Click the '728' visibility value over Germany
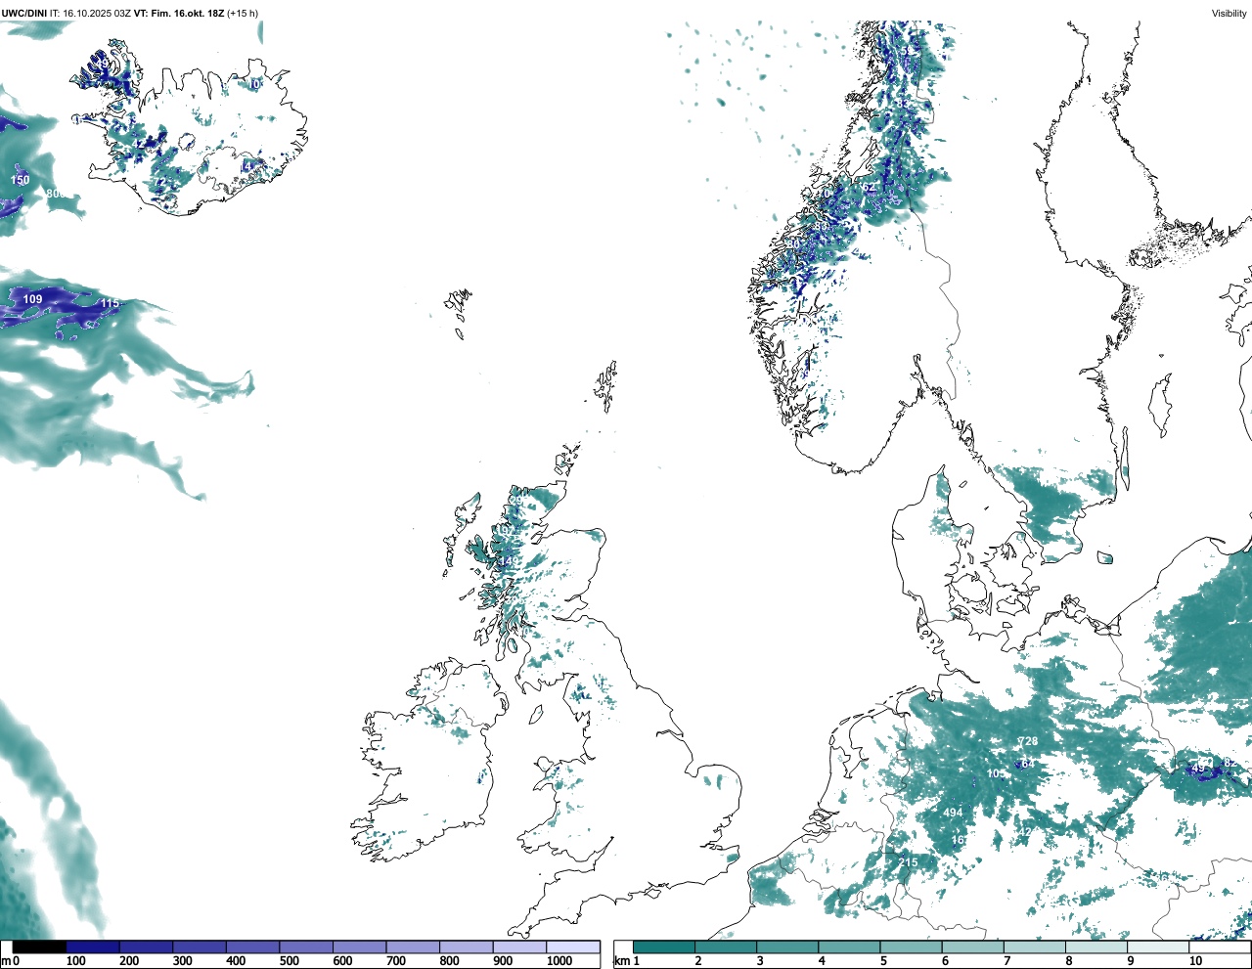1252x969 pixels. pyautogui.click(x=1028, y=741)
